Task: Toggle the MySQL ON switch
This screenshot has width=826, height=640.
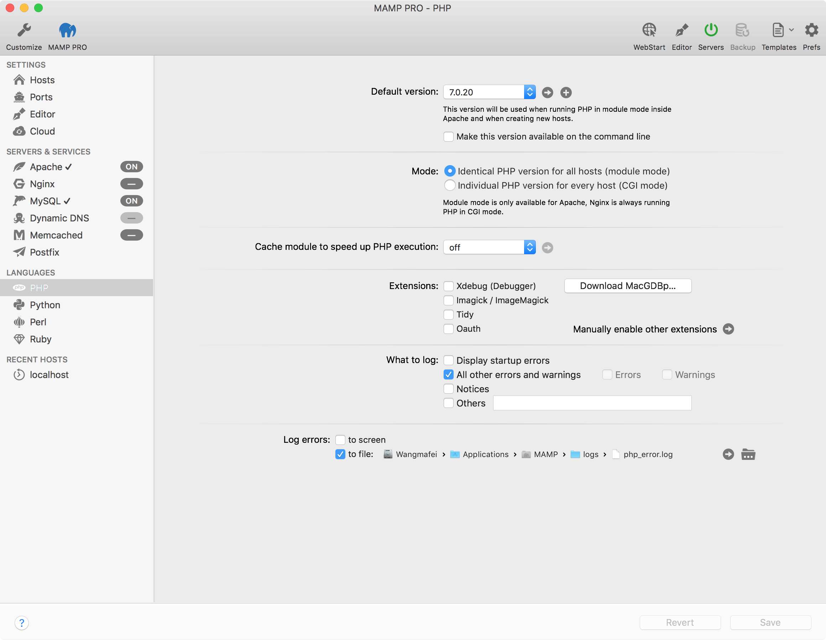Action: [x=131, y=201]
